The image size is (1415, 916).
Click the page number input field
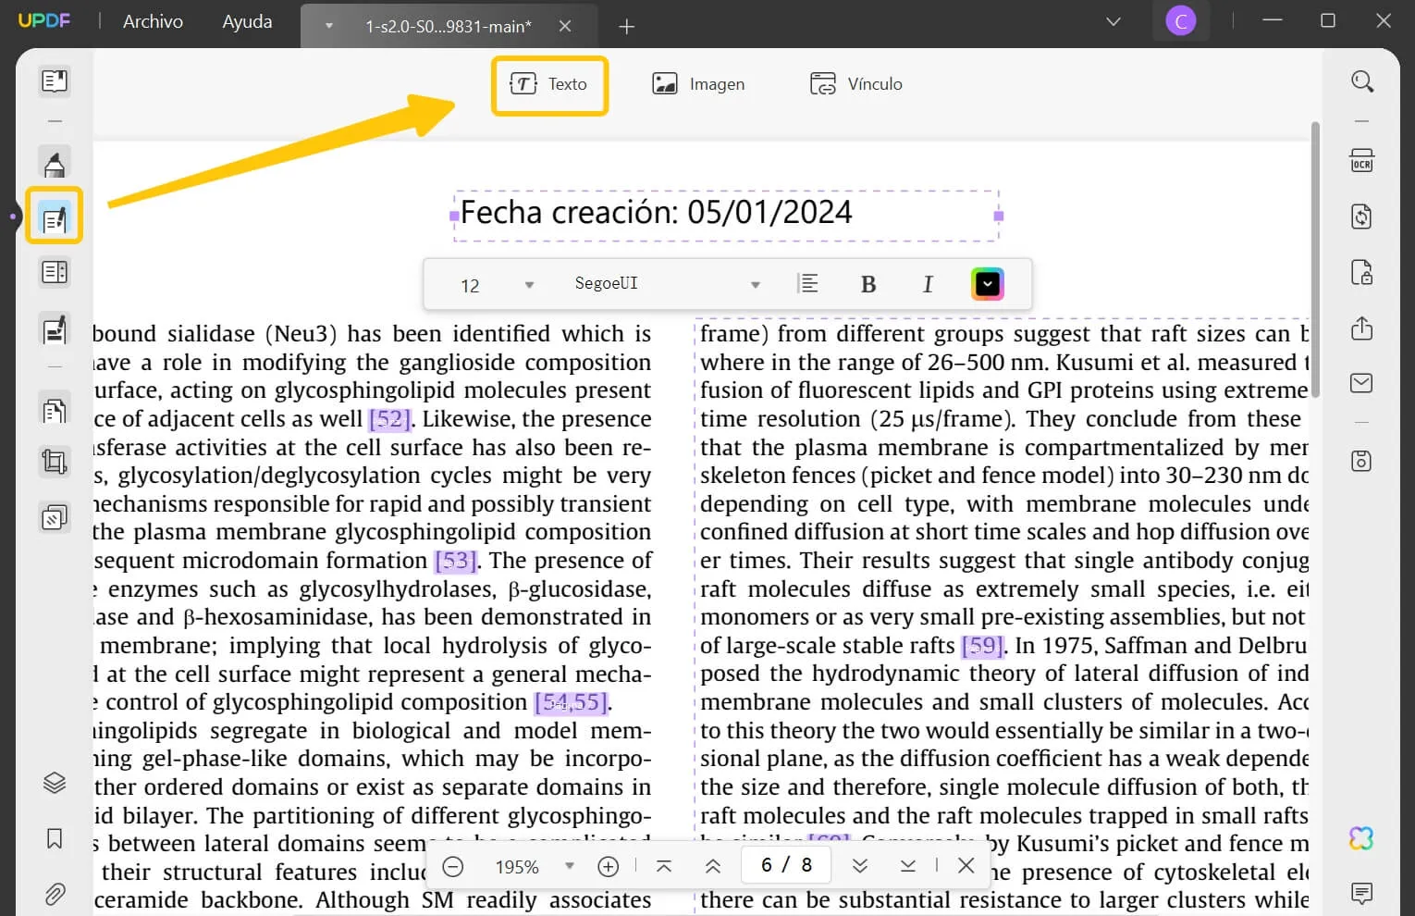click(x=786, y=865)
